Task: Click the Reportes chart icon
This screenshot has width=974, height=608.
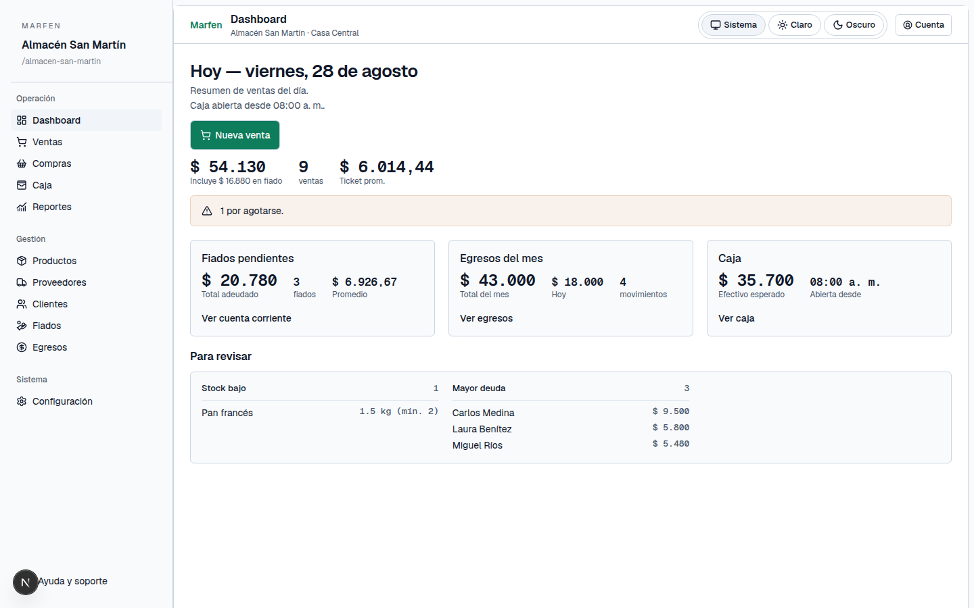Action: coord(22,207)
